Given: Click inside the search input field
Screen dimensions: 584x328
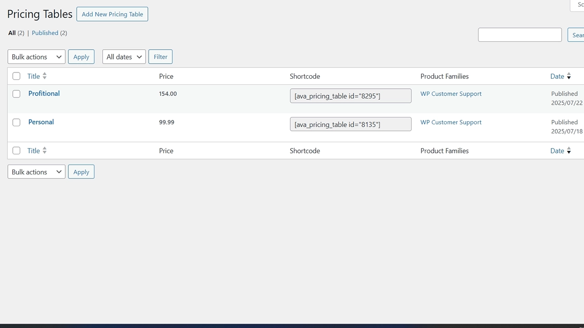Looking at the screenshot, I should 520,35.
